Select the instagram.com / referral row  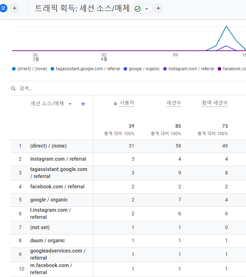(128, 159)
